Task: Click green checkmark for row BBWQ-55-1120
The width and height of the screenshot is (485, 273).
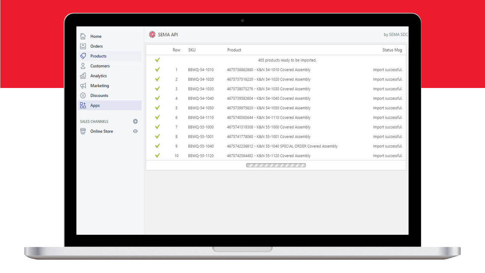Action: coord(157,155)
